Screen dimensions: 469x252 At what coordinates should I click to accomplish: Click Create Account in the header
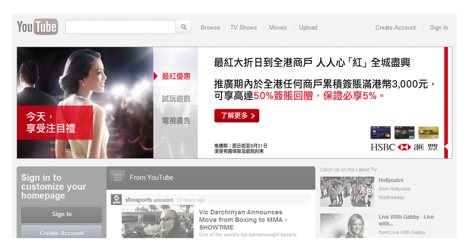[x=395, y=27]
